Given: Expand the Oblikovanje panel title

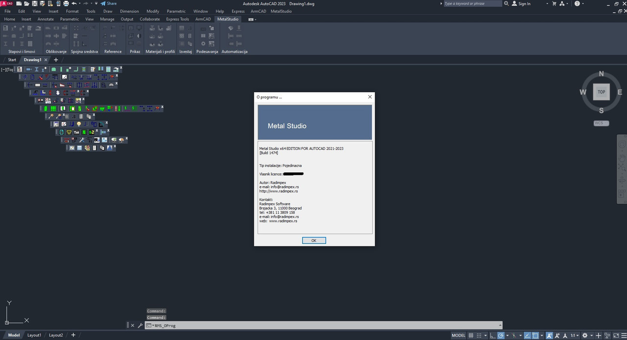Looking at the screenshot, I should (56, 51).
